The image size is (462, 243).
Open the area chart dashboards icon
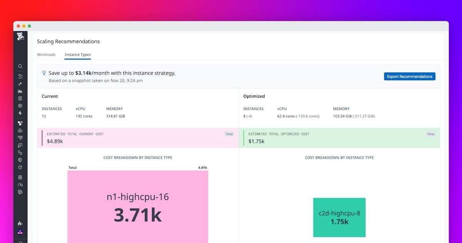[20, 91]
